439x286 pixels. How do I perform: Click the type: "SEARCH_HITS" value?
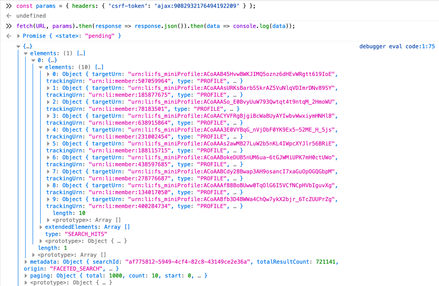[86, 234]
